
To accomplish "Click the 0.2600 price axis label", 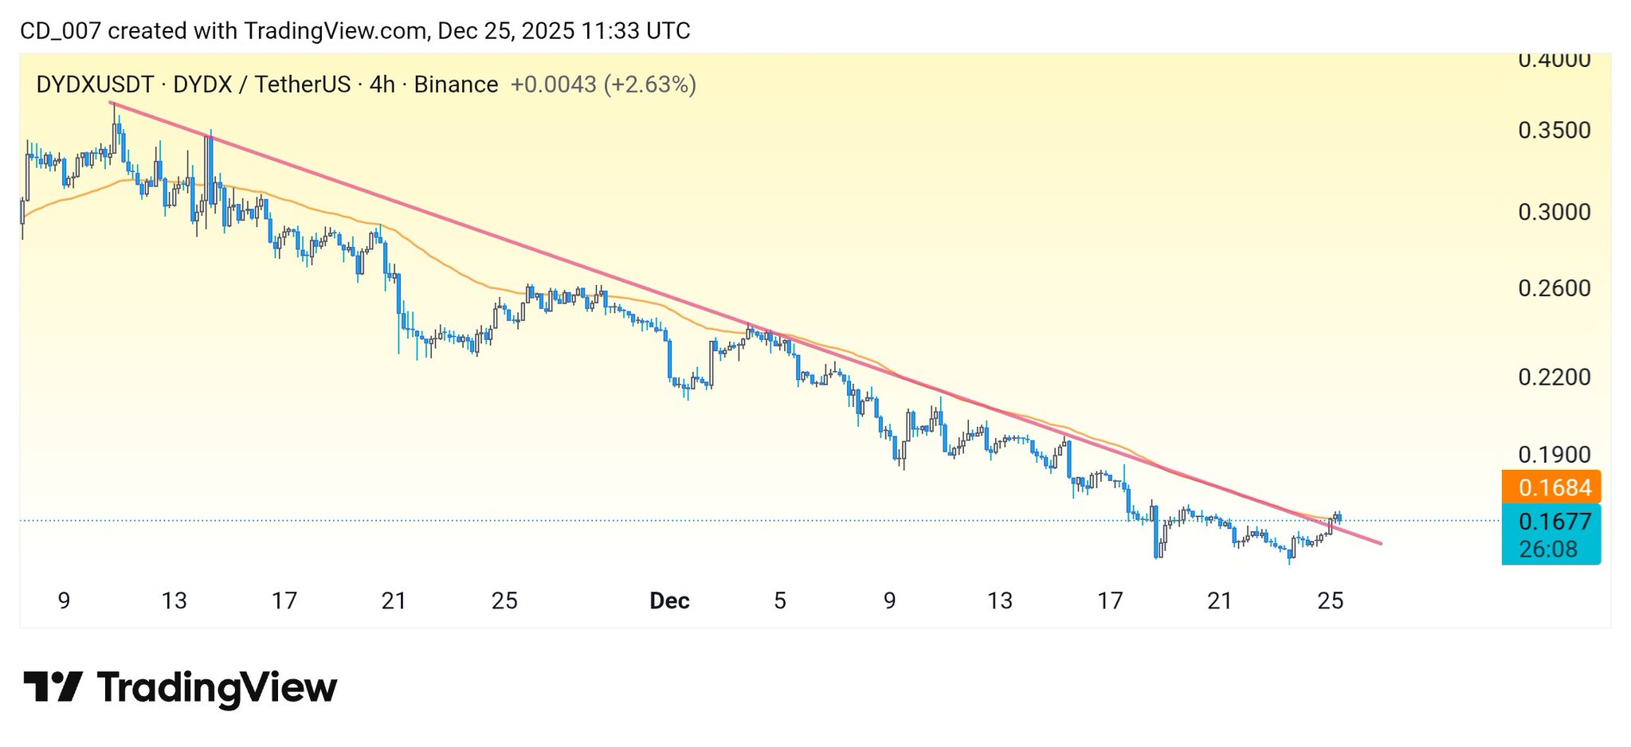I will [1554, 288].
